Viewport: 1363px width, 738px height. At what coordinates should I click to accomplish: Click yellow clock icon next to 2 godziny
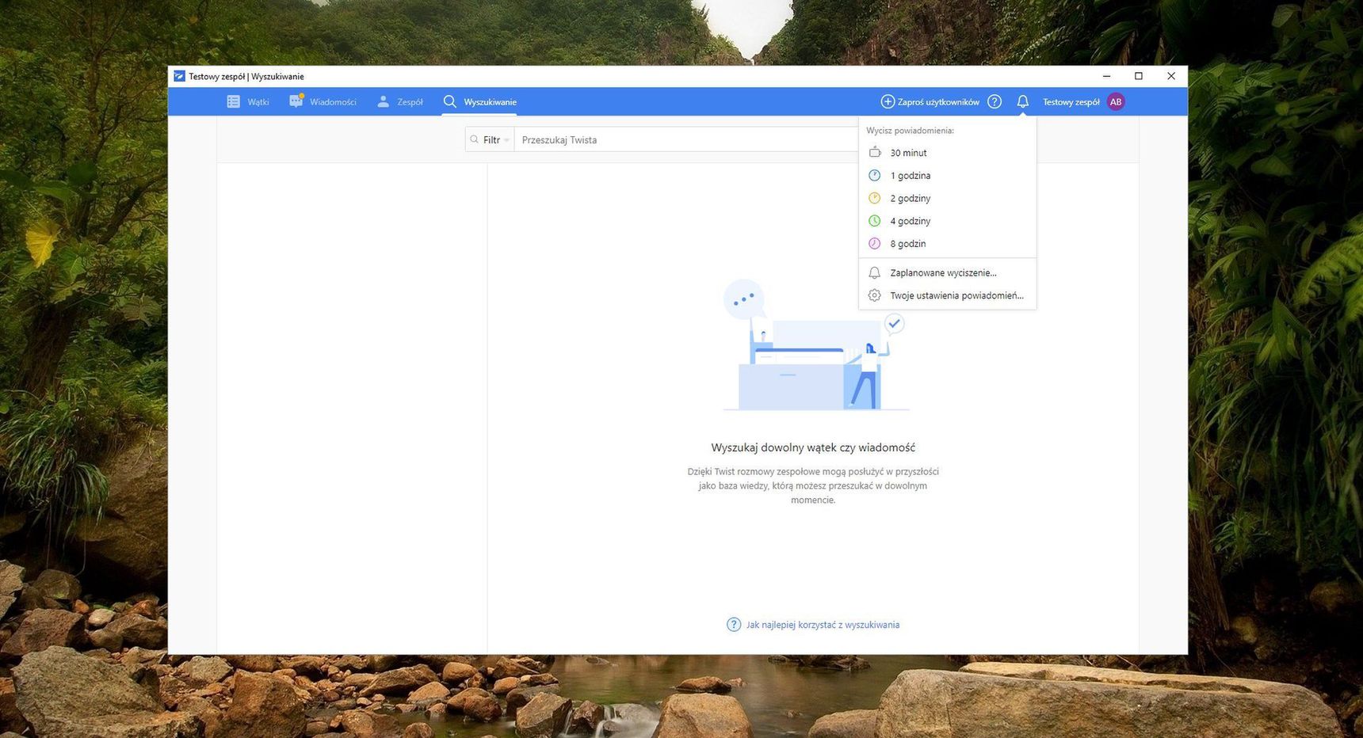(x=875, y=198)
